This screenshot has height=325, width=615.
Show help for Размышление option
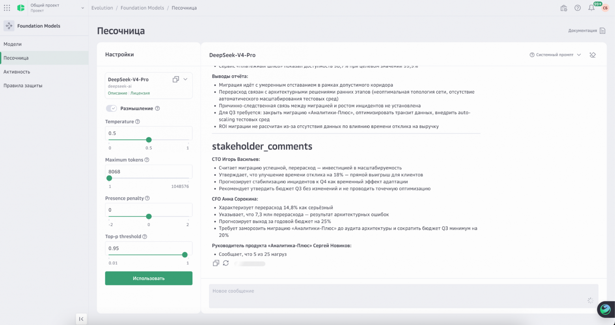click(x=157, y=108)
